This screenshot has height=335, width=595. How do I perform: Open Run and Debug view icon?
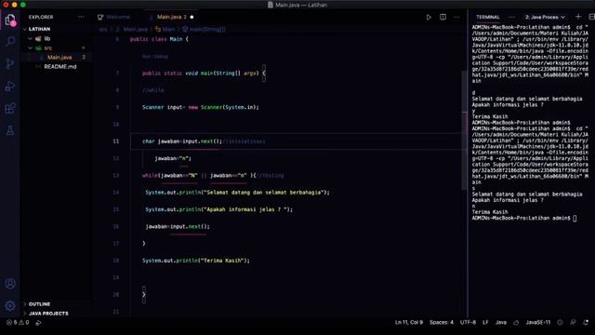coord(10,87)
